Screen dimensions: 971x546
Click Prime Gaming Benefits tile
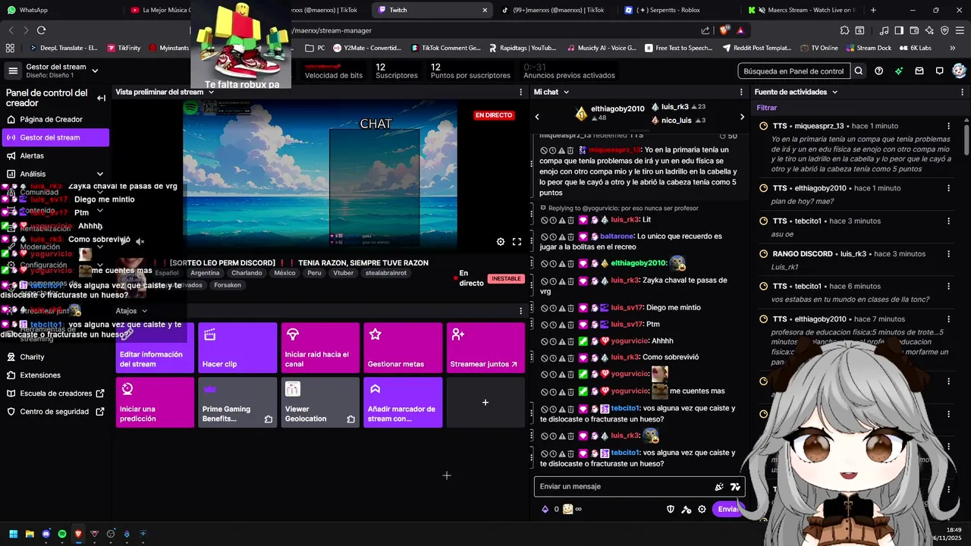[237, 403]
